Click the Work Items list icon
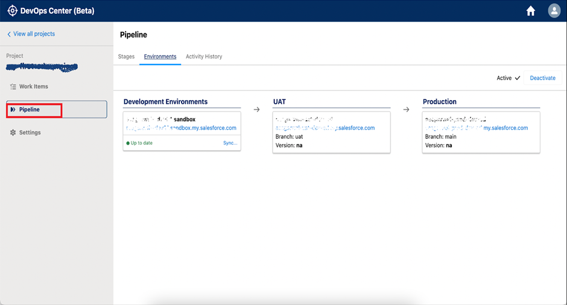 (13, 87)
